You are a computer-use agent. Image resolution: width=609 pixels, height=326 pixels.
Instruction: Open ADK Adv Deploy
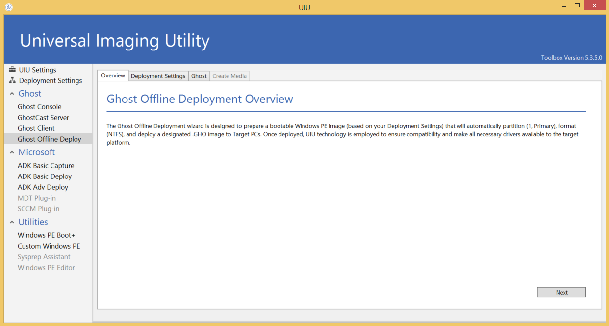[x=43, y=187]
